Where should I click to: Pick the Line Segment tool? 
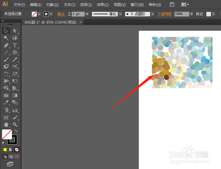click(x=6, y=52)
